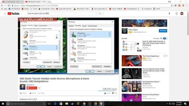
Task: Launch Microsoft Edge from taskbar
Action: tap(55, 104)
